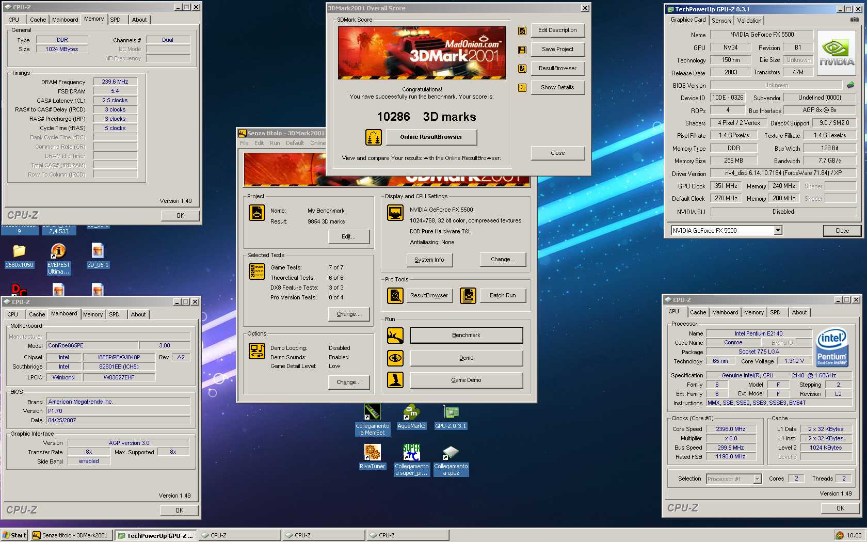Click the Options section icon
The height and width of the screenshot is (542, 867).
(x=257, y=351)
